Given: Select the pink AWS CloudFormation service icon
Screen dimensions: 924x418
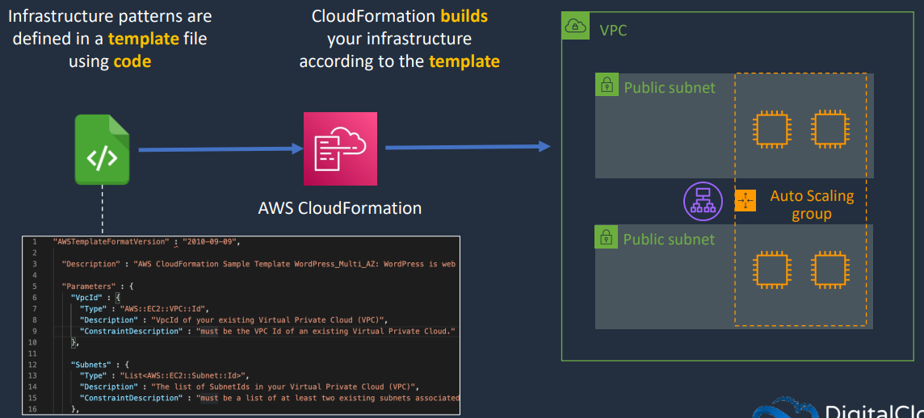Looking at the screenshot, I should tap(340, 149).
